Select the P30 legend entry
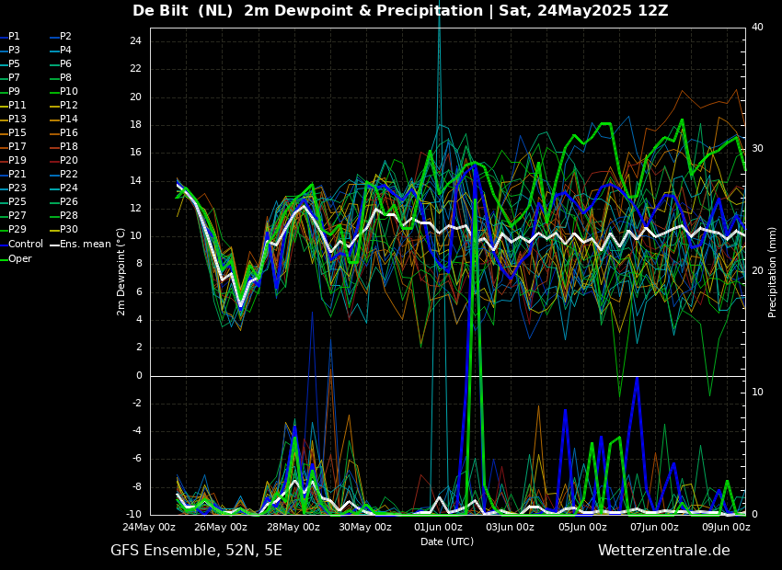The height and width of the screenshot is (570, 782). click(68, 230)
